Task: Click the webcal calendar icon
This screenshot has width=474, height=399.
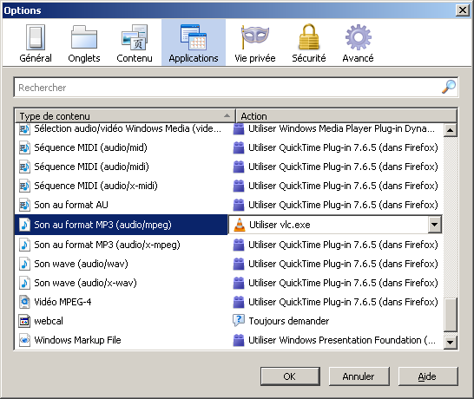Action: [x=24, y=321]
